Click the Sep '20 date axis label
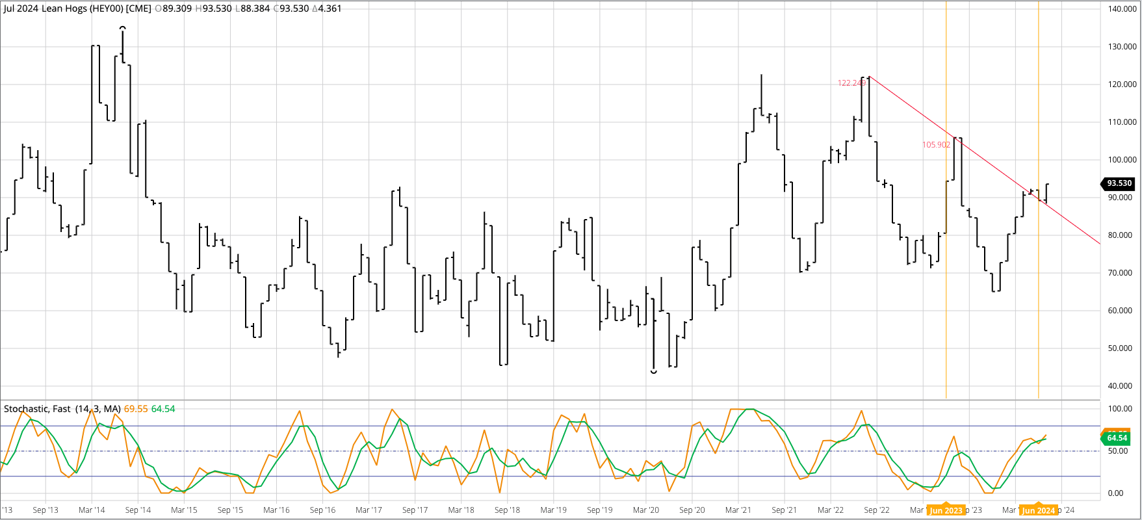 pos(692,510)
